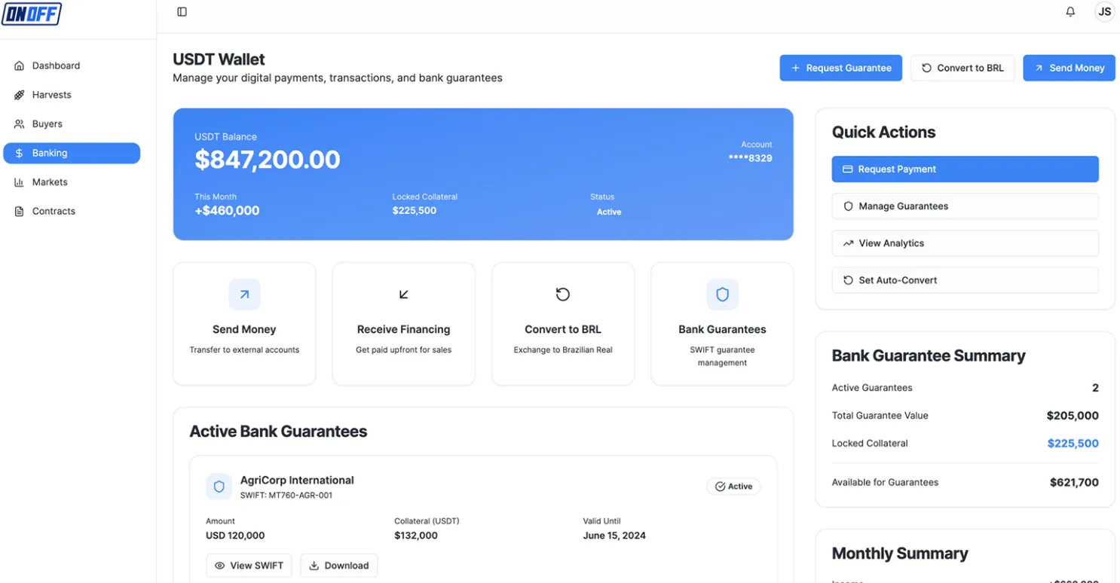This screenshot has height=583, width=1120.
Task: Click the Request Guarantee button
Action: click(x=840, y=68)
